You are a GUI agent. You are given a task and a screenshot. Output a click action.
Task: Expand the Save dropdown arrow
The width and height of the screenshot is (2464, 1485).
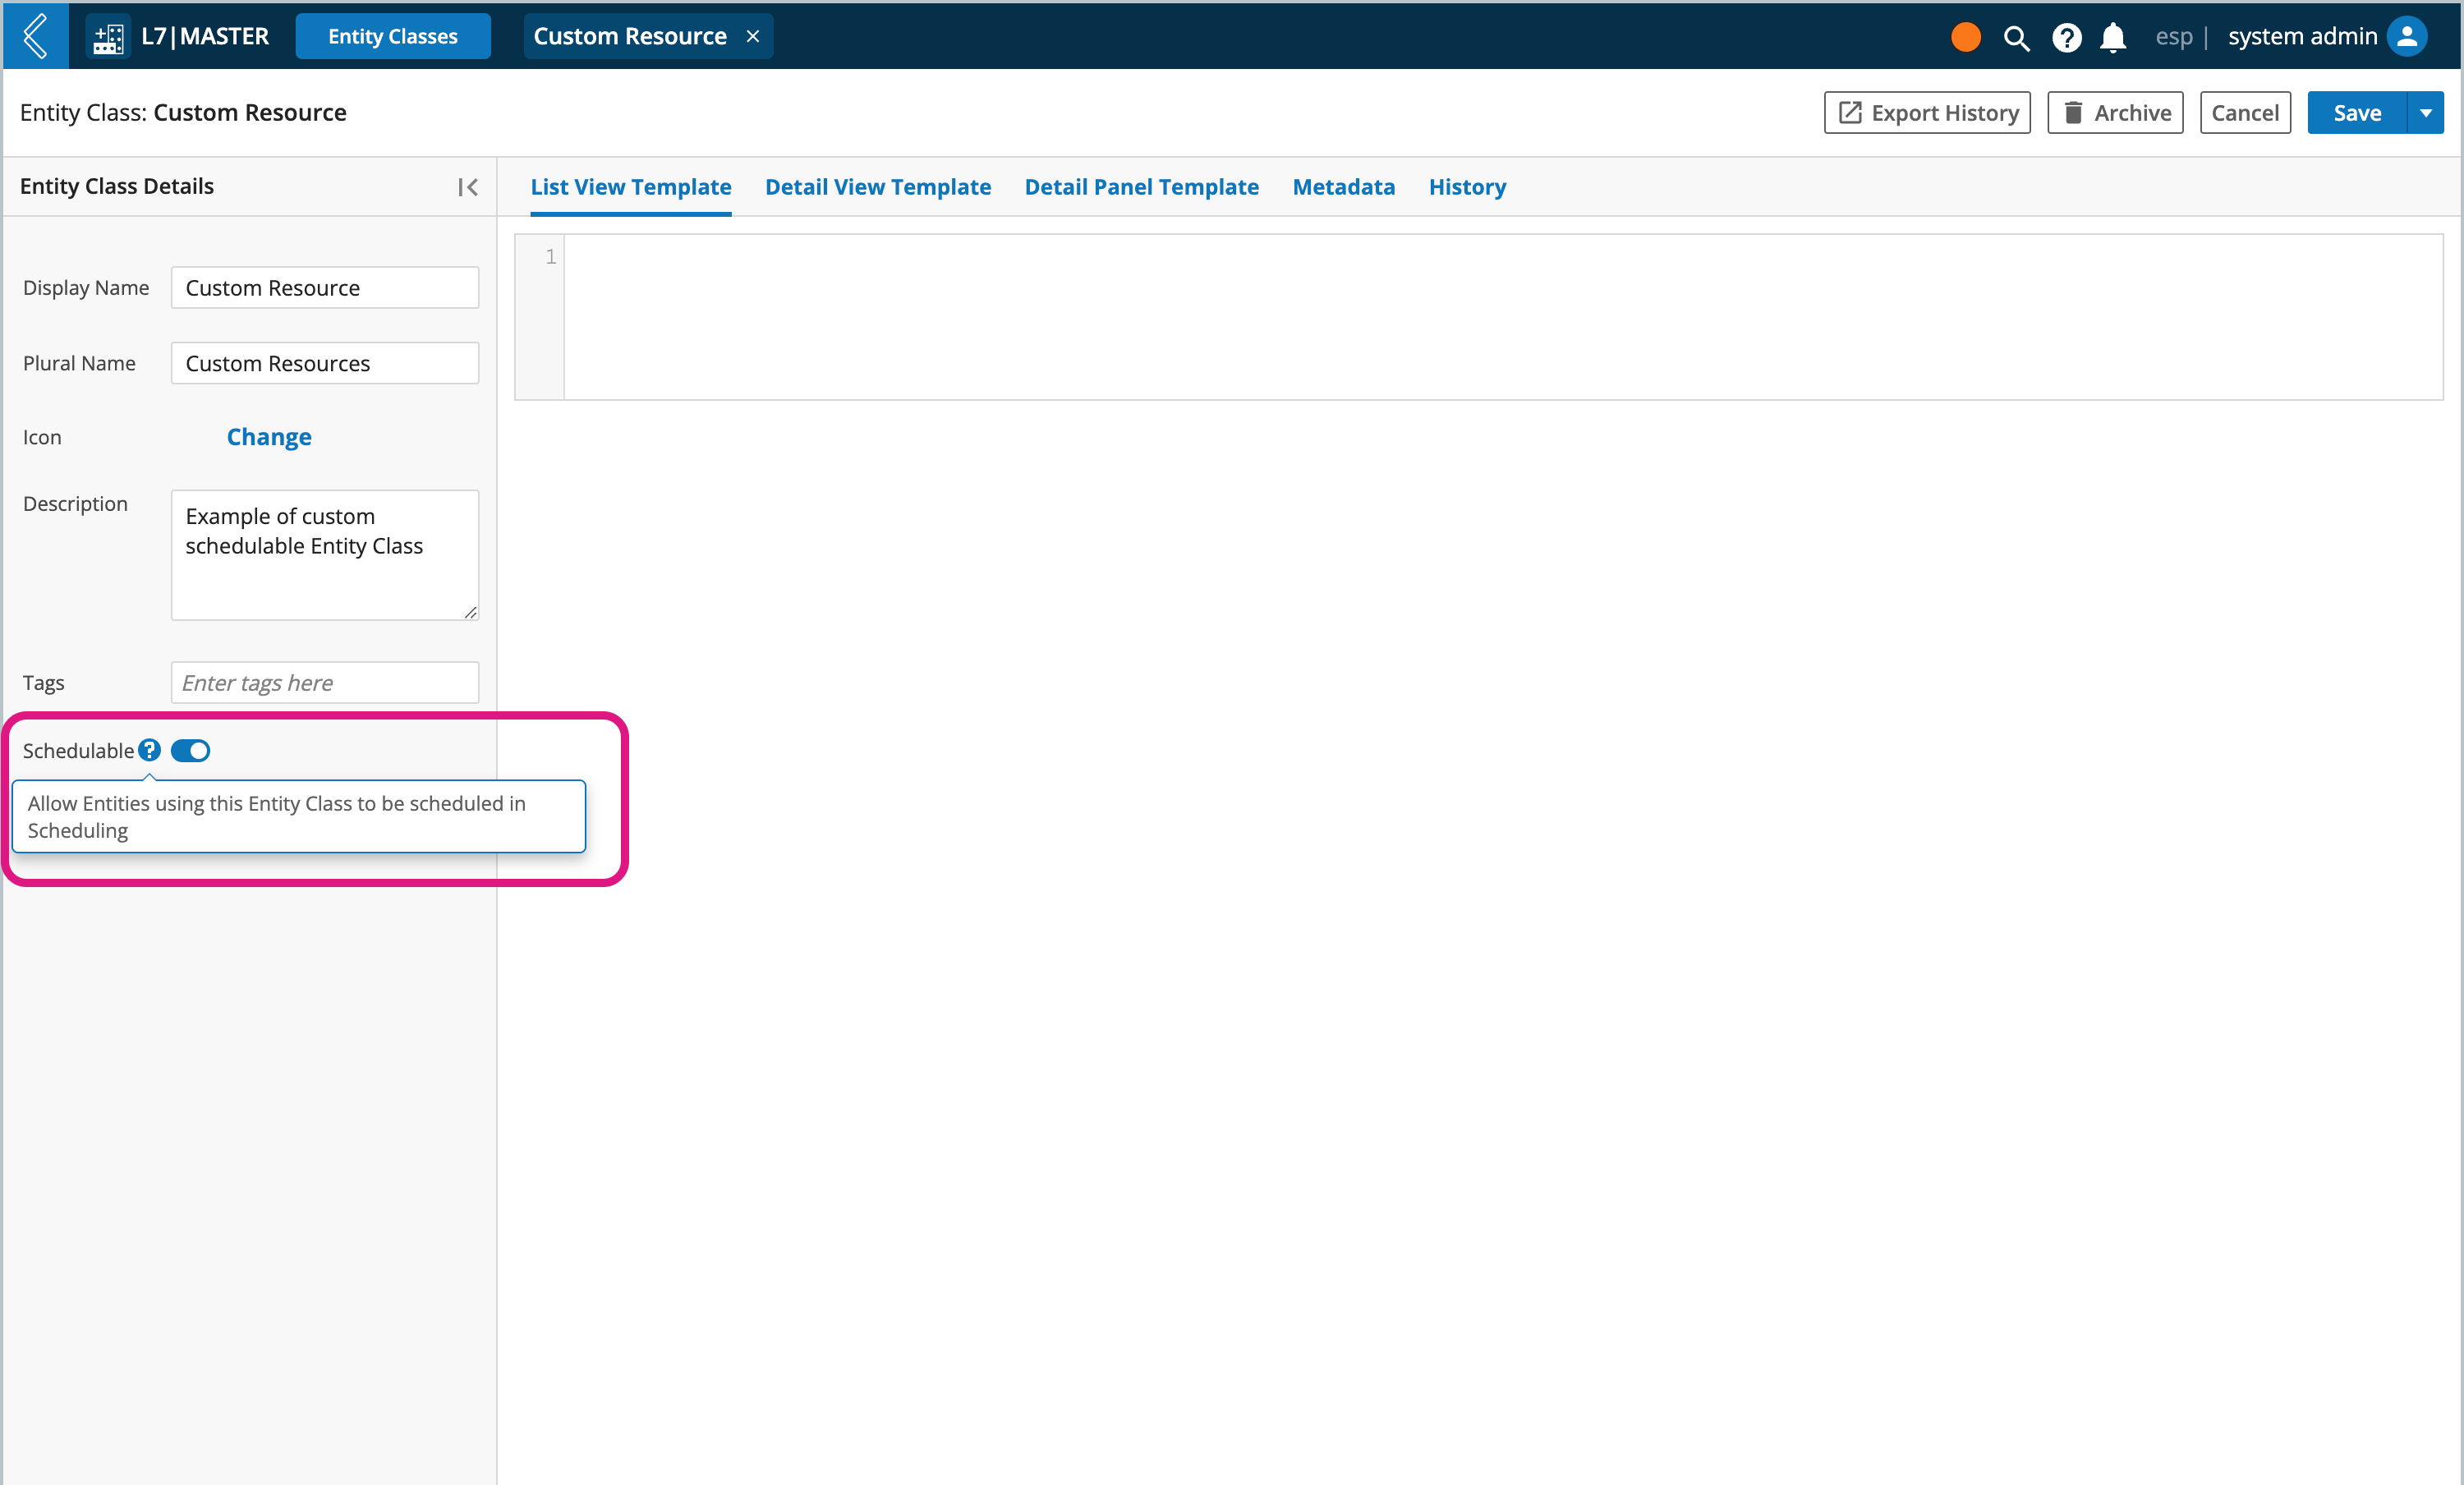(x=2426, y=113)
